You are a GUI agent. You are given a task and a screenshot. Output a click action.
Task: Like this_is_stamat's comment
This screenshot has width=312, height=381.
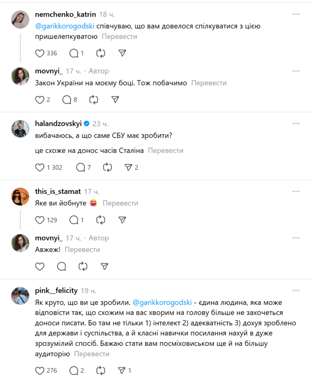[40, 220]
